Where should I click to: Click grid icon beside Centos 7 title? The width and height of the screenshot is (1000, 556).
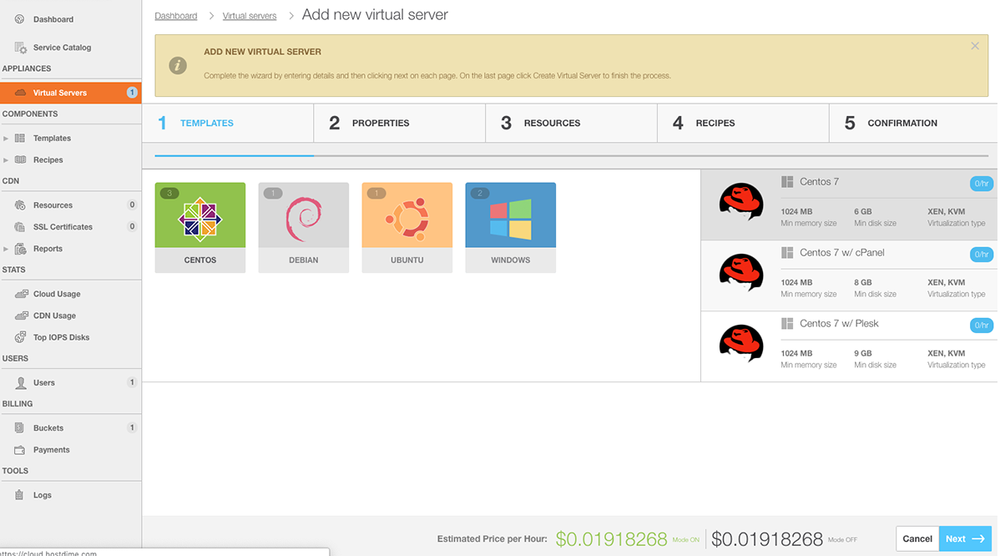787,182
